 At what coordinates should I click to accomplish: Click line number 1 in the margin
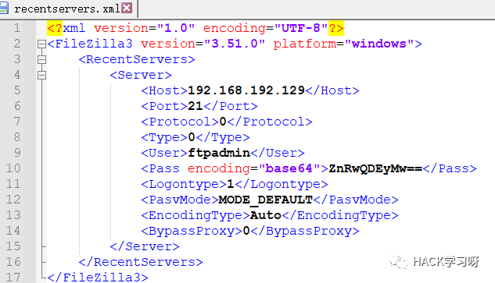[17, 28]
